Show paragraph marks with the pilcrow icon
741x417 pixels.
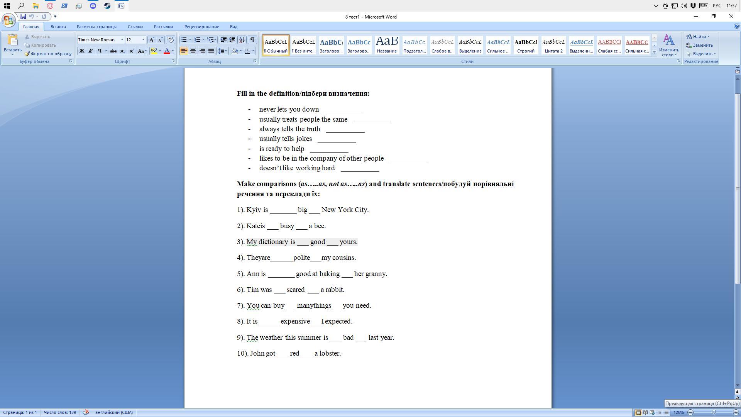(252, 40)
